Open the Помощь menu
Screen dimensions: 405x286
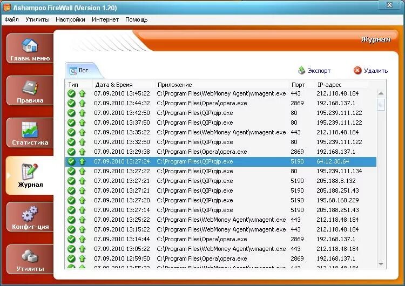[137, 19]
